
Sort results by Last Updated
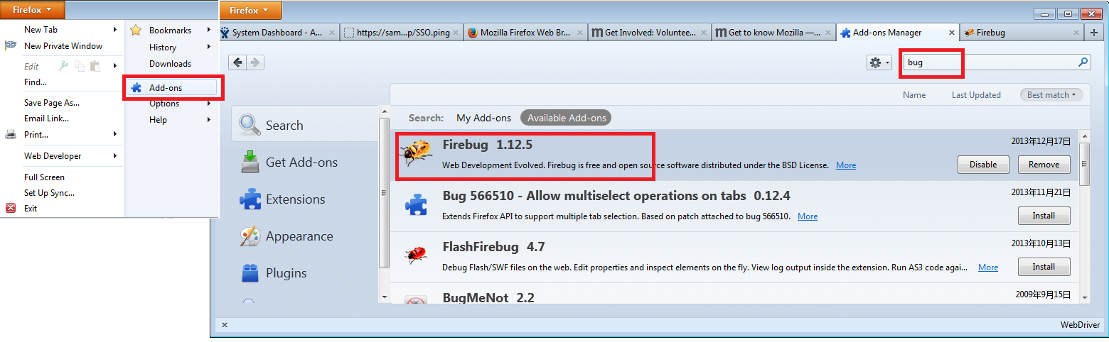coord(976,94)
